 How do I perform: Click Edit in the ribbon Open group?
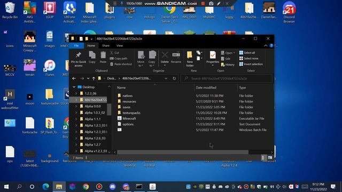click(226, 59)
